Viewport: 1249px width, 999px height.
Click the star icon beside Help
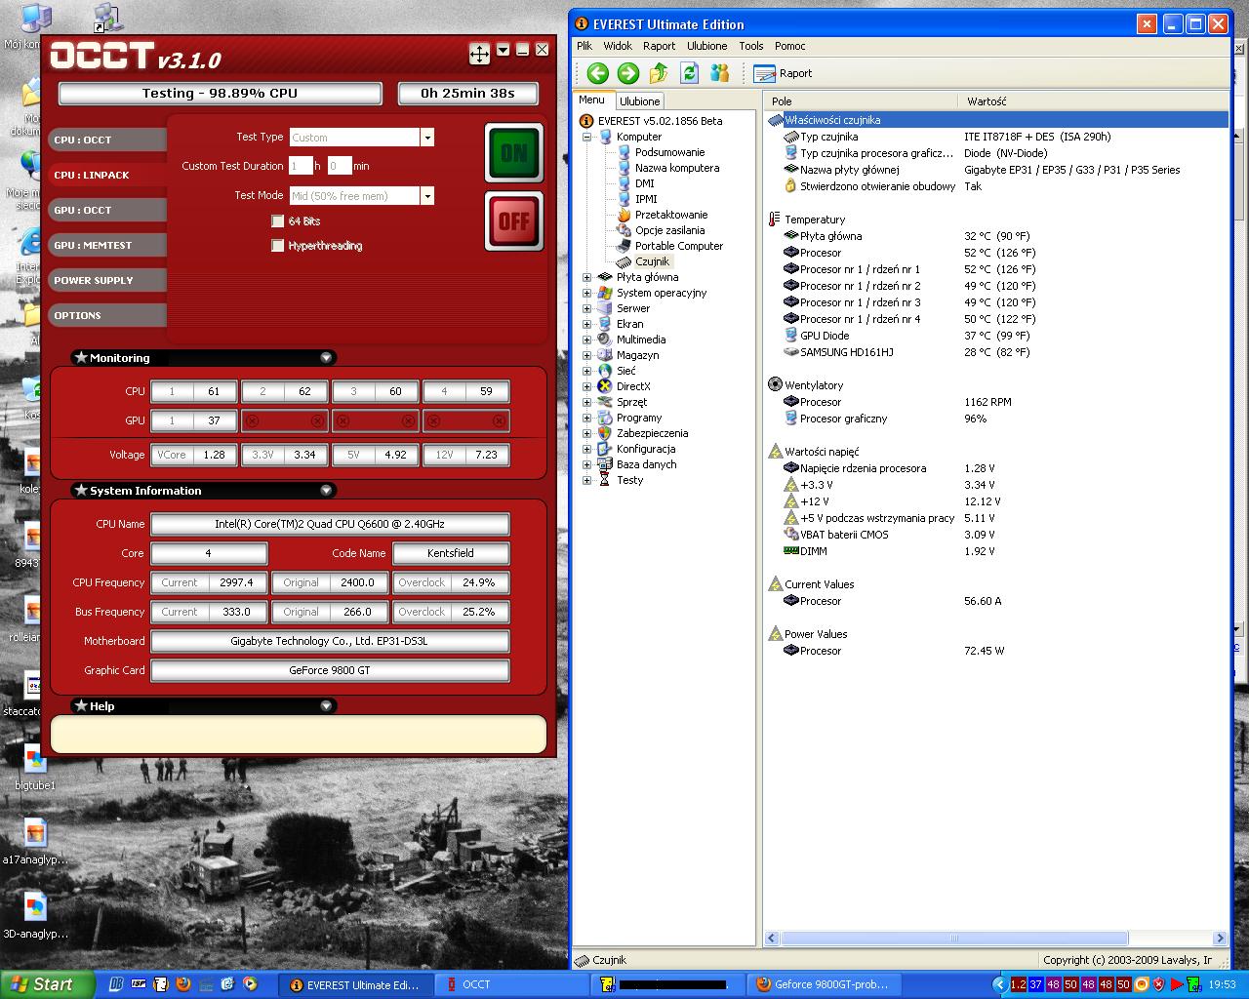(x=81, y=706)
